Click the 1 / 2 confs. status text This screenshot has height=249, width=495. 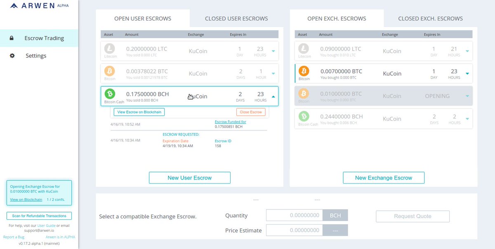[x=56, y=200]
